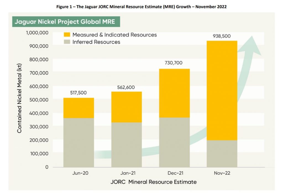Click the Nov-22 axis label
Image resolution: width=283 pixels, height=193 pixels.
click(x=222, y=173)
